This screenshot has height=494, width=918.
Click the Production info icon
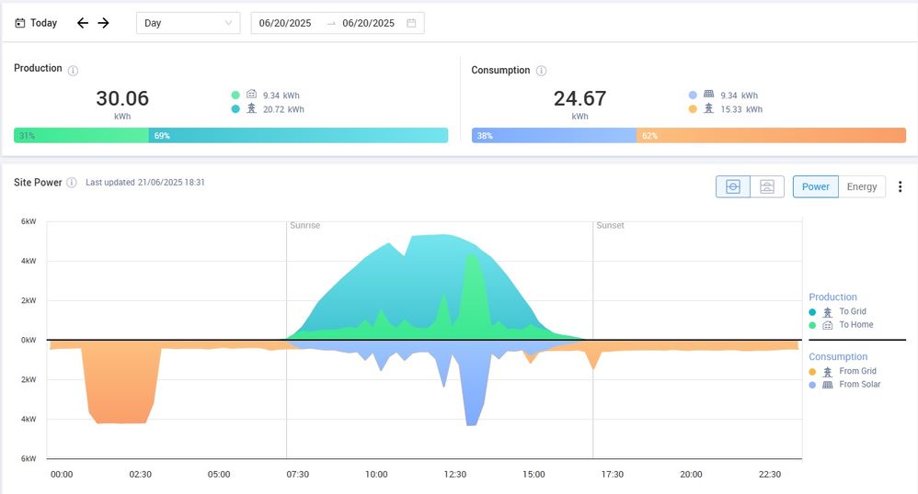[74, 70]
